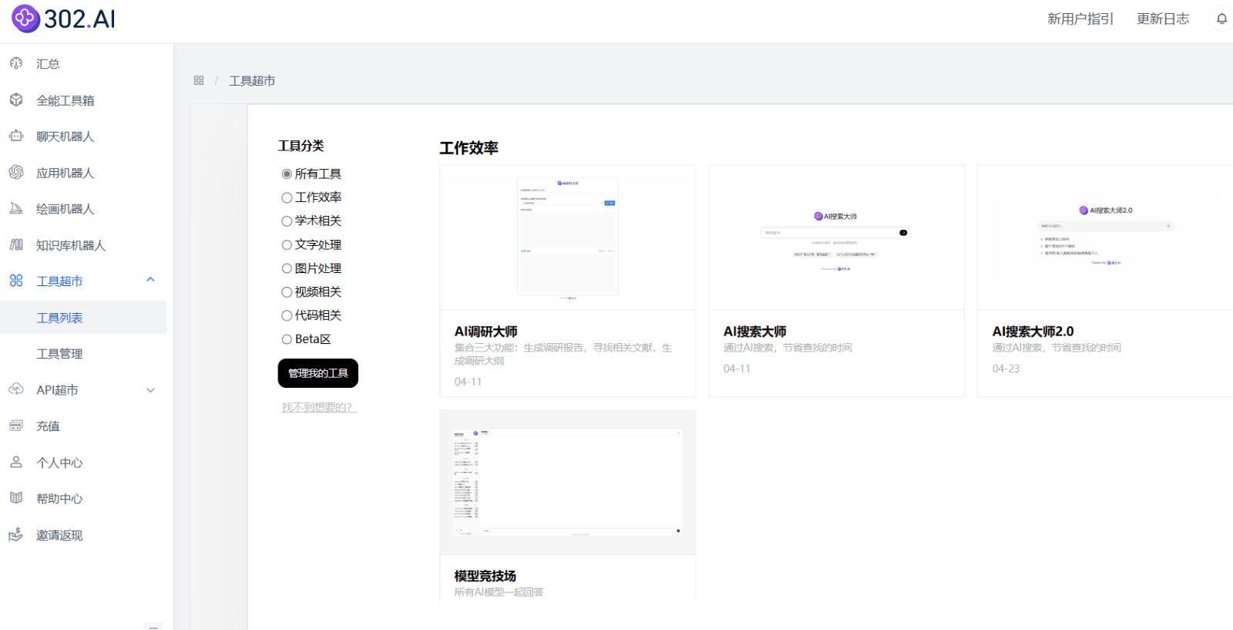Image resolution: width=1233 pixels, height=630 pixels.
Task: Open the AI调研大师 preview thumbnail
Action: (567, 238)
